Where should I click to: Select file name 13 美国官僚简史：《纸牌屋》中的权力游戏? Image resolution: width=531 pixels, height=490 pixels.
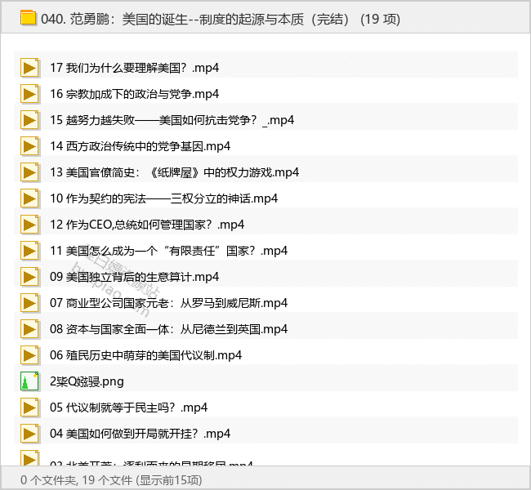point(174,172)
